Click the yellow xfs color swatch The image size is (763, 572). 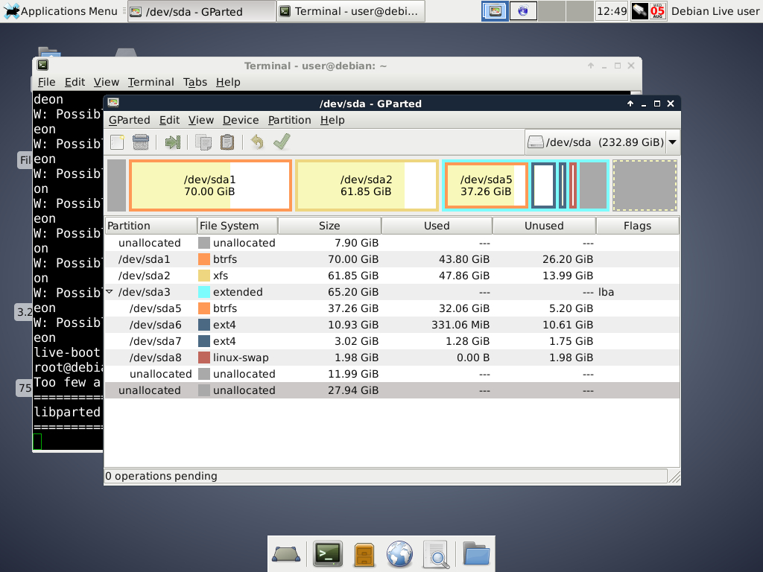coord(204,276)
